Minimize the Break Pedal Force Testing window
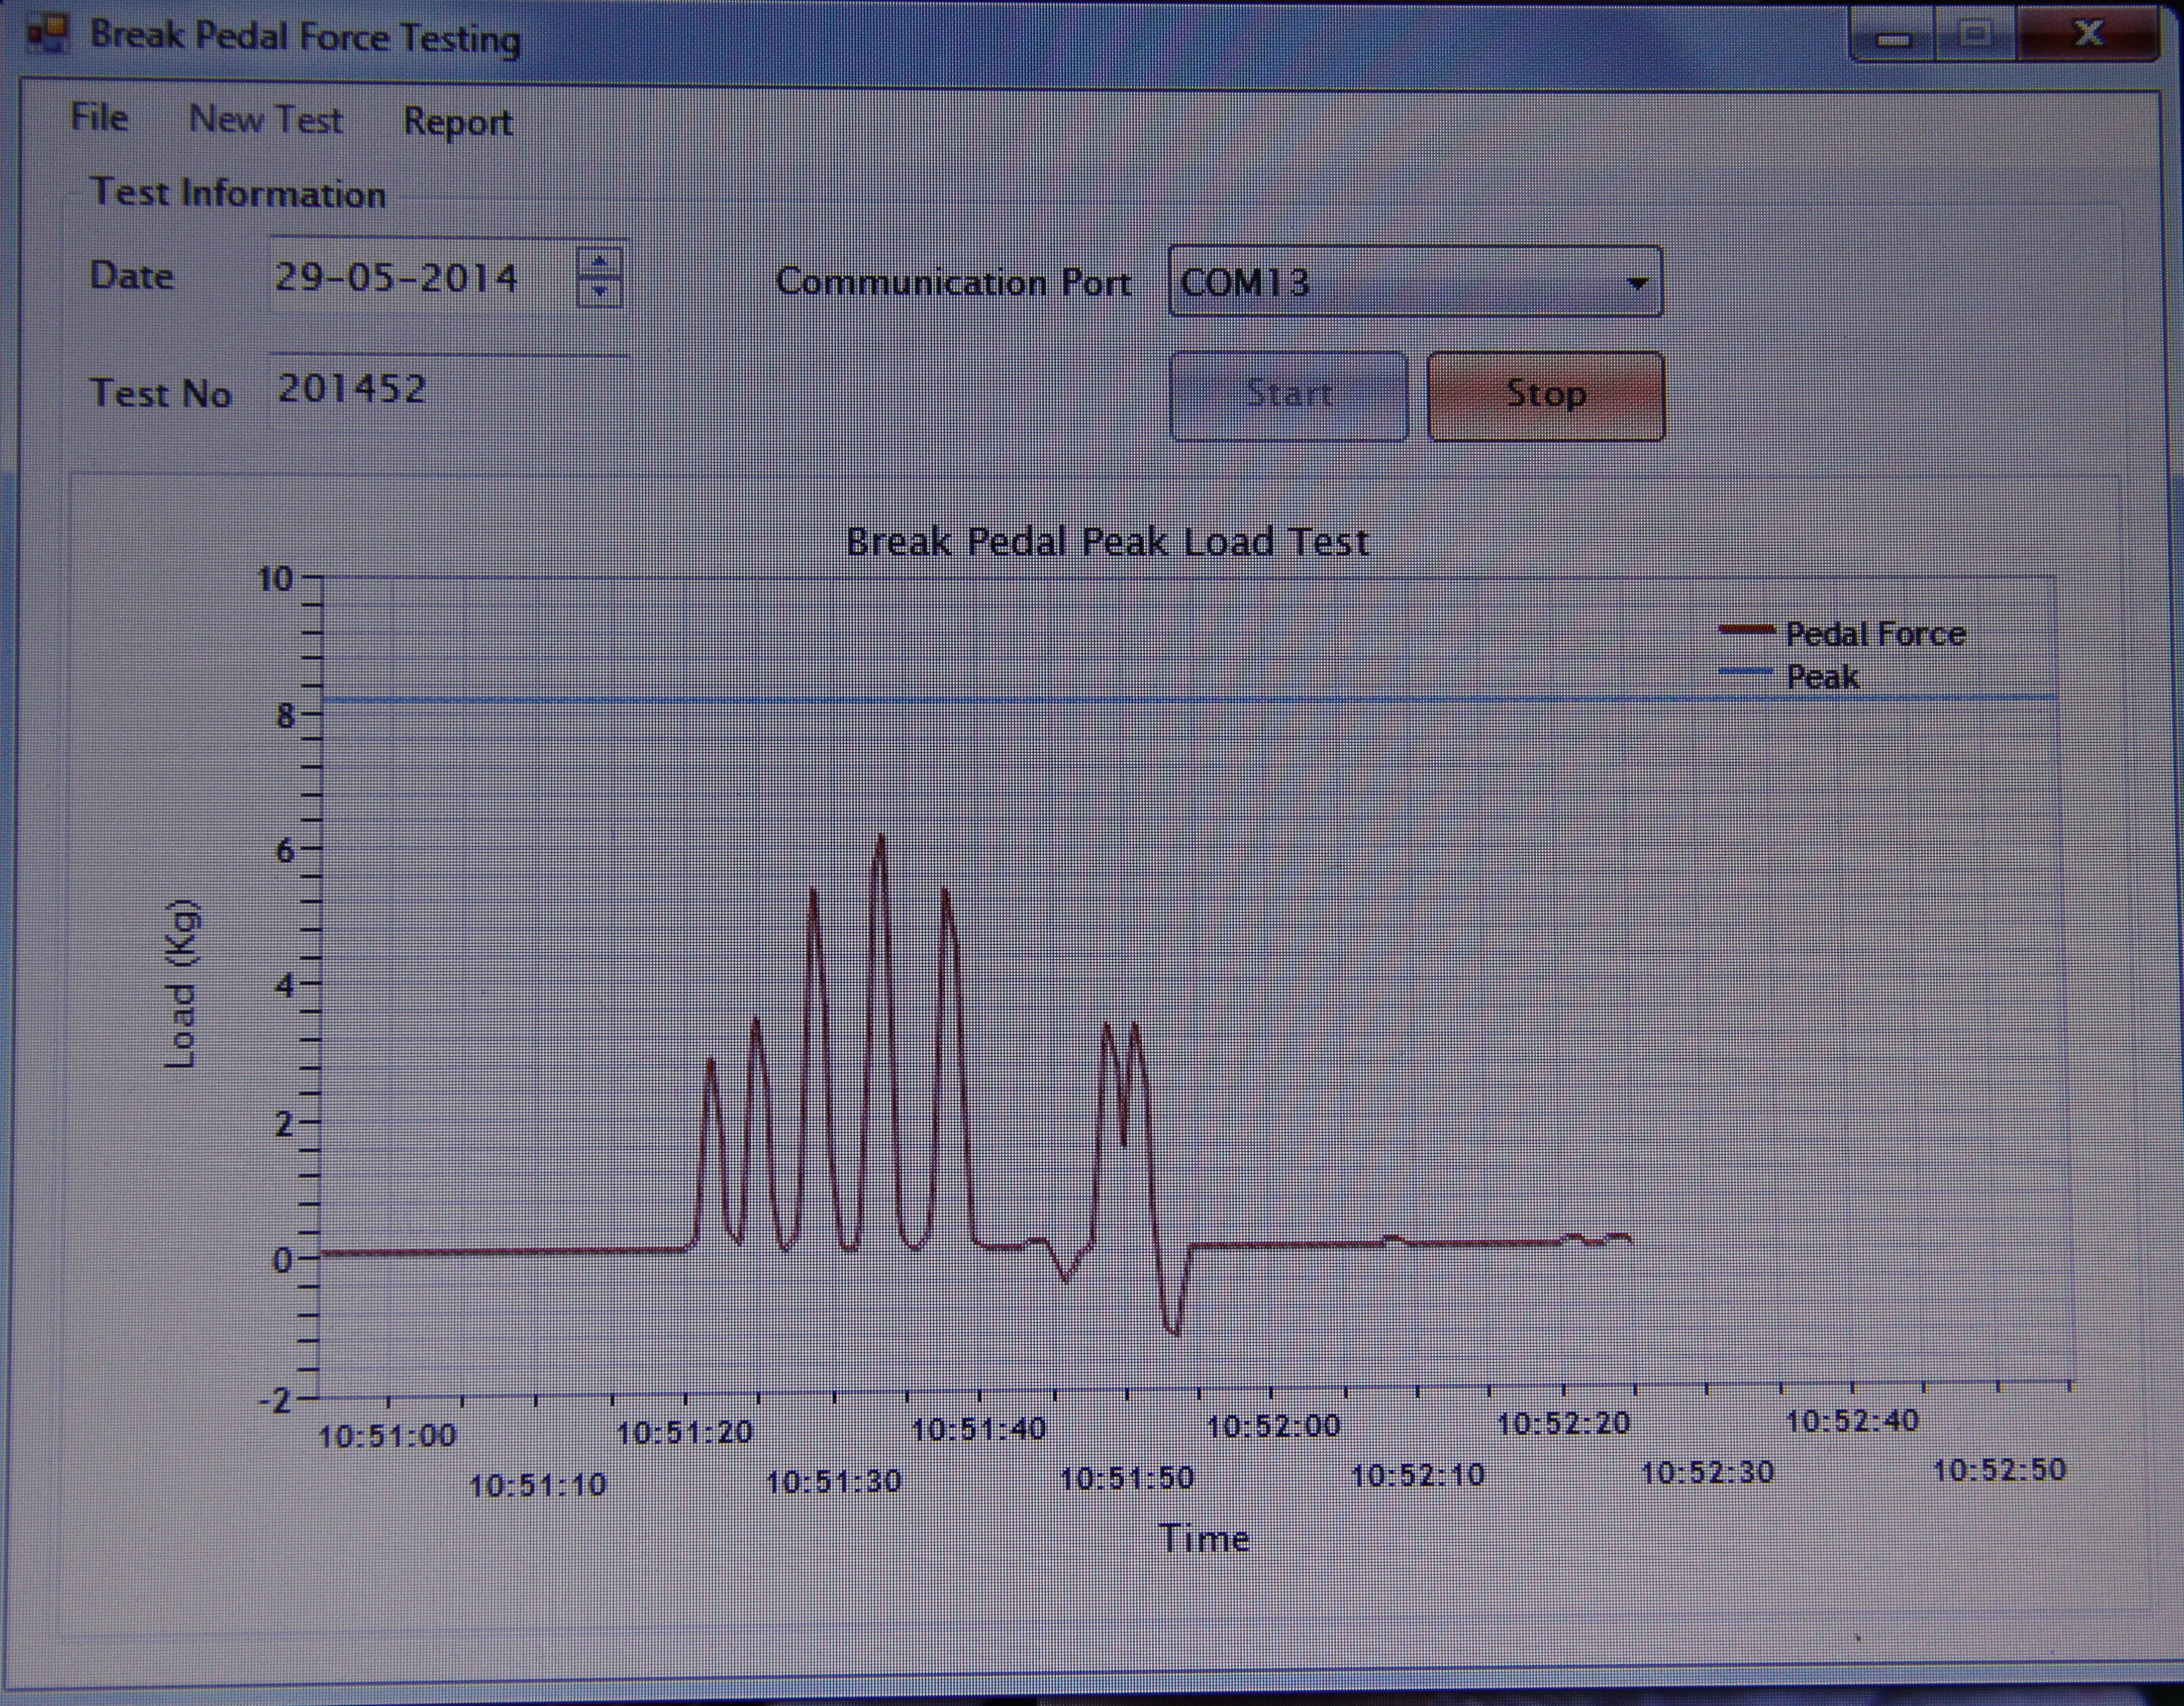 click(1894, 38)
